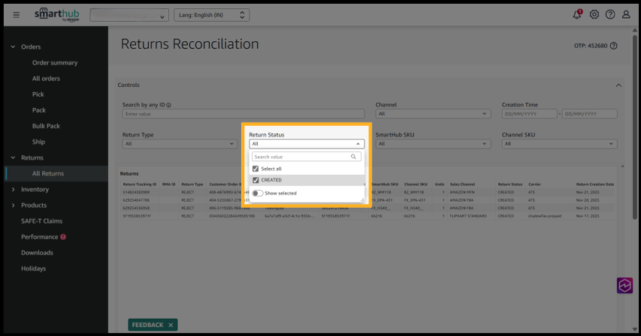641x336 pixels.
Task: Uncheck the Select all checkbox
Action: click(x=256, y=169)
